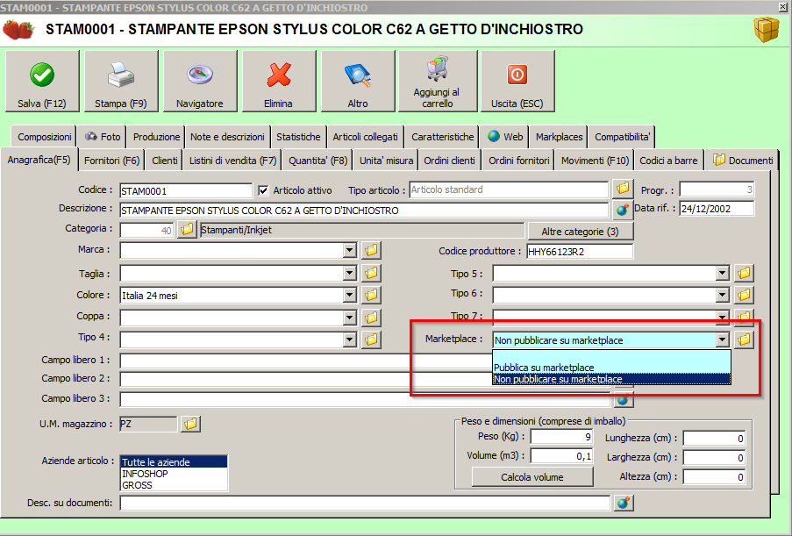Switch to the Caratteristiche tab
Viewport: 792px width, 536px height.
click(x=442, y=136)
